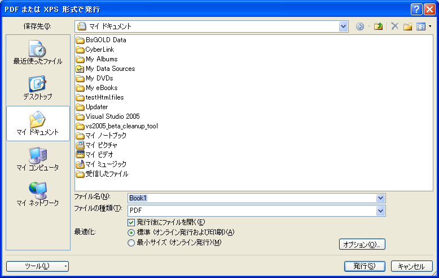Select the 標準 optimization radio button
This screenshot has width=439, height=278.
tap(131, 232)
